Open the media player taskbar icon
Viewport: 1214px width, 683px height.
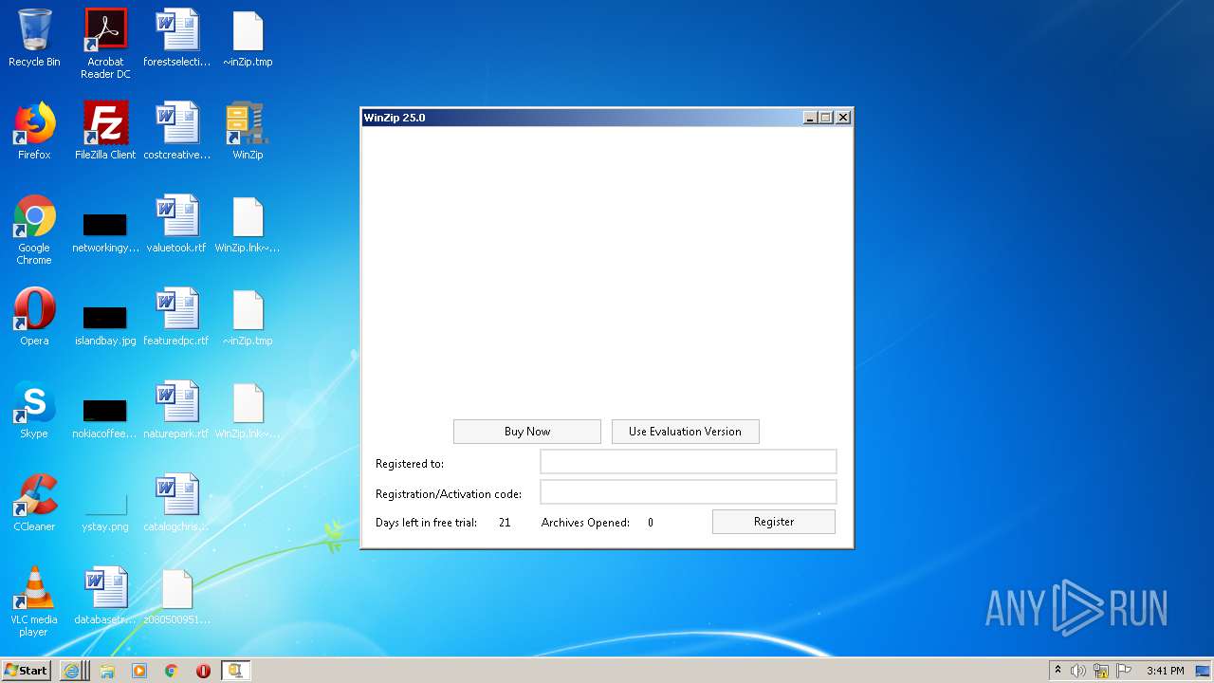(x=139, y=671)
